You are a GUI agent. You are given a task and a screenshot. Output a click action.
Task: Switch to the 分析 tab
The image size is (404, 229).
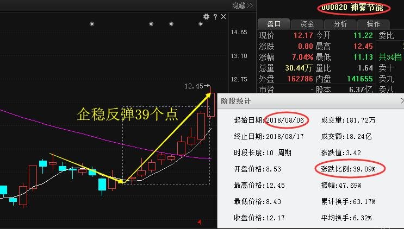point(340,24)
